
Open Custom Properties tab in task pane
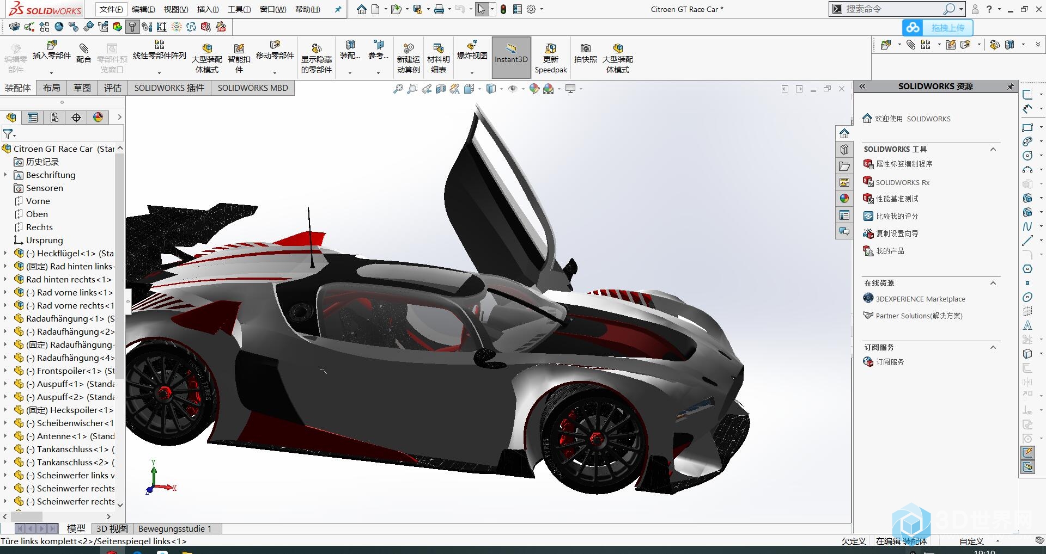pyautogui.click(x=844, y=215)
